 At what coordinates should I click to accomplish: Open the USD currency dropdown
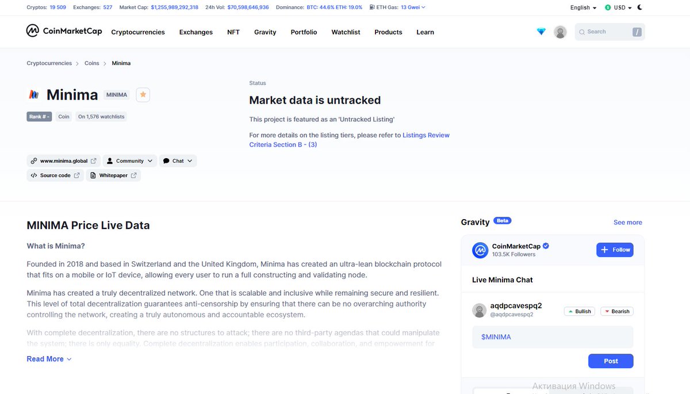(618, 7)
